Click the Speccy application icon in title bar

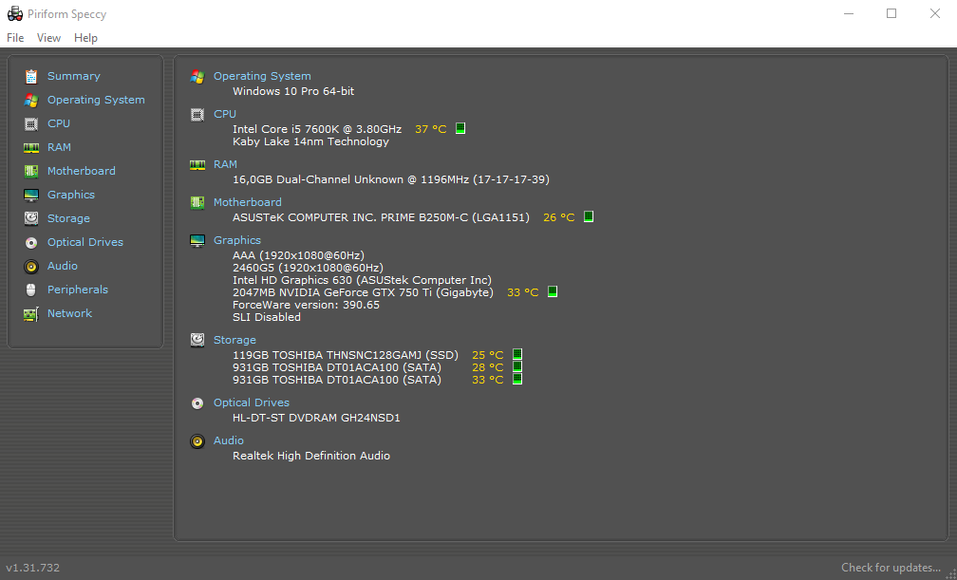point(14,13)
